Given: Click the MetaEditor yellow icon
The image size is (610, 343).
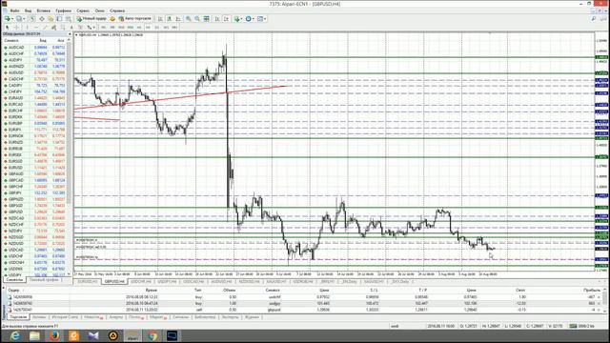Looking at the screenshot, I should coord(112,19).
